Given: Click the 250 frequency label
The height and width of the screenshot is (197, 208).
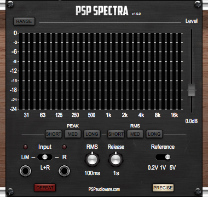Looking at the screenshot, I should point(75,115).
